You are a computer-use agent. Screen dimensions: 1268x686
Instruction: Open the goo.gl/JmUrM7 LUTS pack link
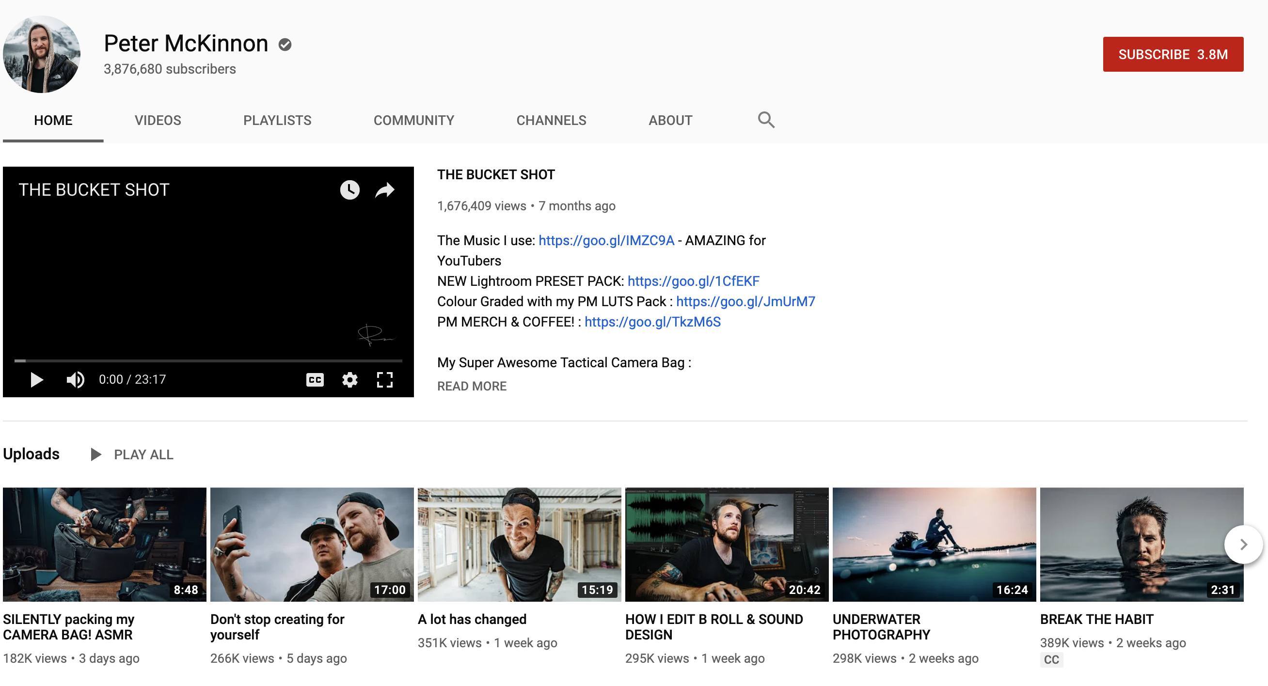746,302
